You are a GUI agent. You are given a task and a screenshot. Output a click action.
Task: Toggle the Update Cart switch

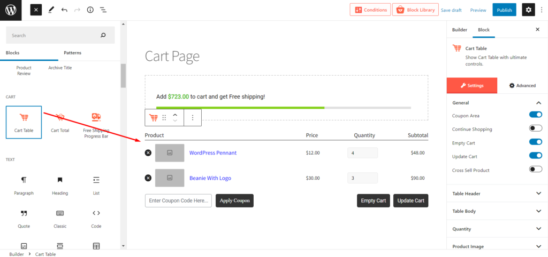[535, 156]
